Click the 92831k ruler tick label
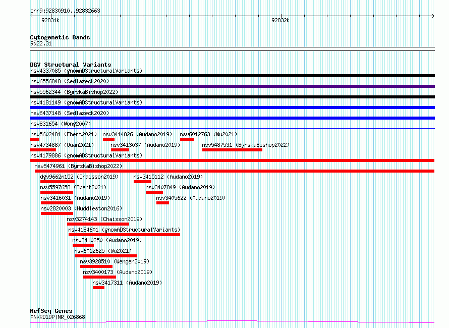Image resolution: width=449 pixels, height=328 pixels. [50, 20]
